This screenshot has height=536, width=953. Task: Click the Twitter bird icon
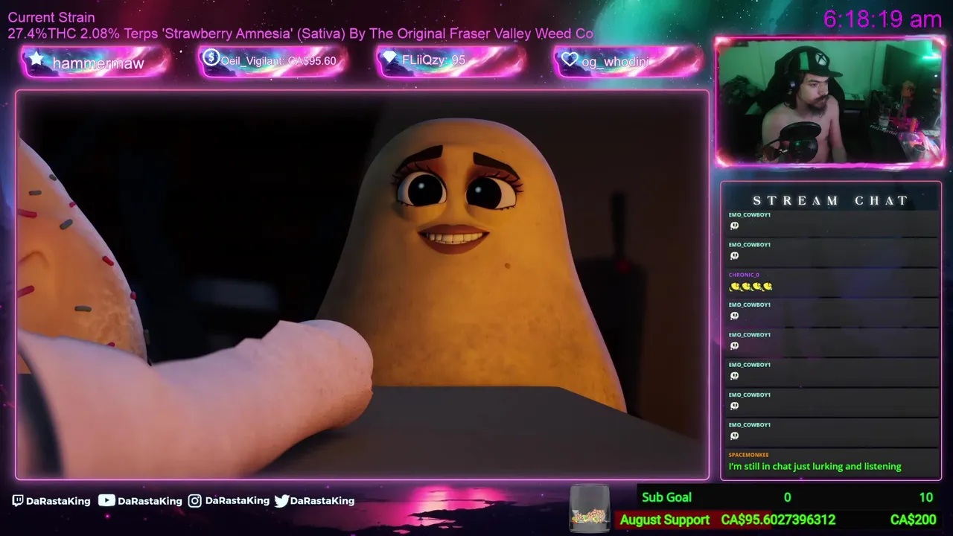click(281, 501)
